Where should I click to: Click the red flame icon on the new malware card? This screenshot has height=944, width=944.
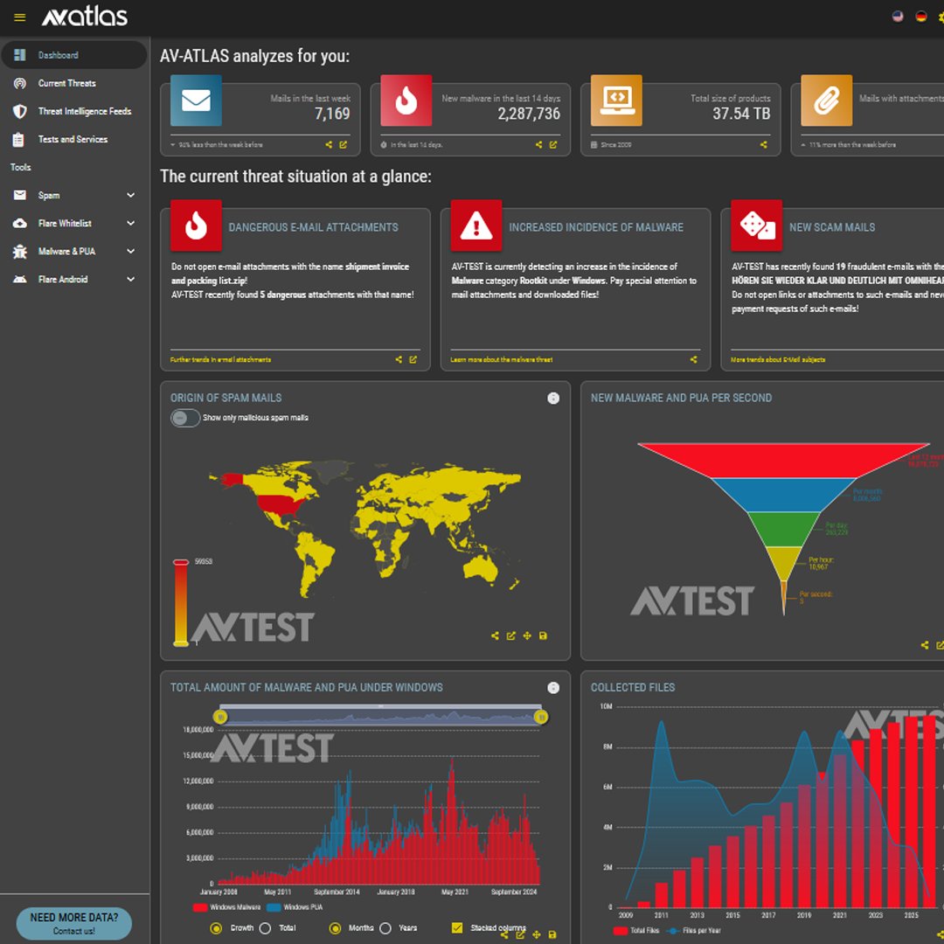(406, 100)
